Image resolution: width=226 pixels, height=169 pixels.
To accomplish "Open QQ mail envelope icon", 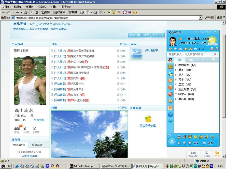I will coord(180,49).
